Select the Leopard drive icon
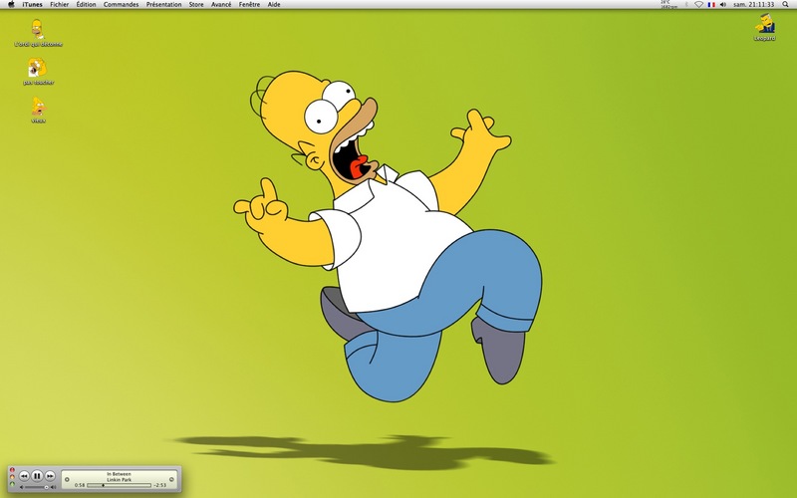Viewport: 797px width, 498px height. 764,27
